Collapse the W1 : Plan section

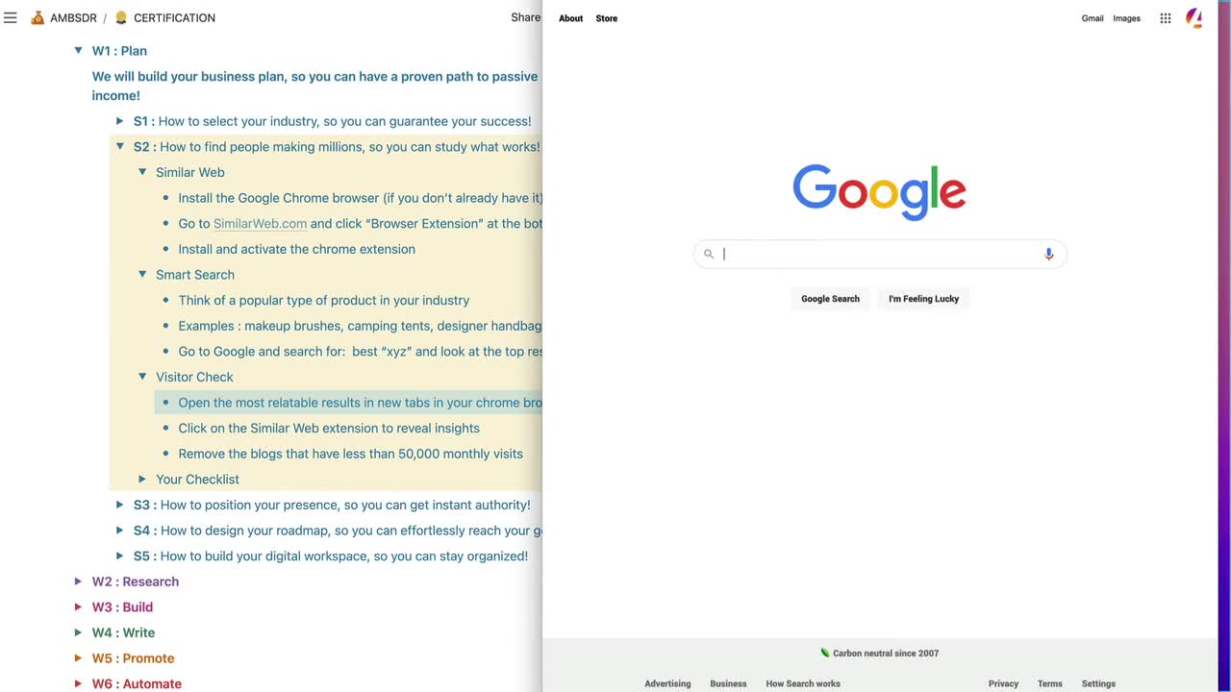click(x=79, y=50)
